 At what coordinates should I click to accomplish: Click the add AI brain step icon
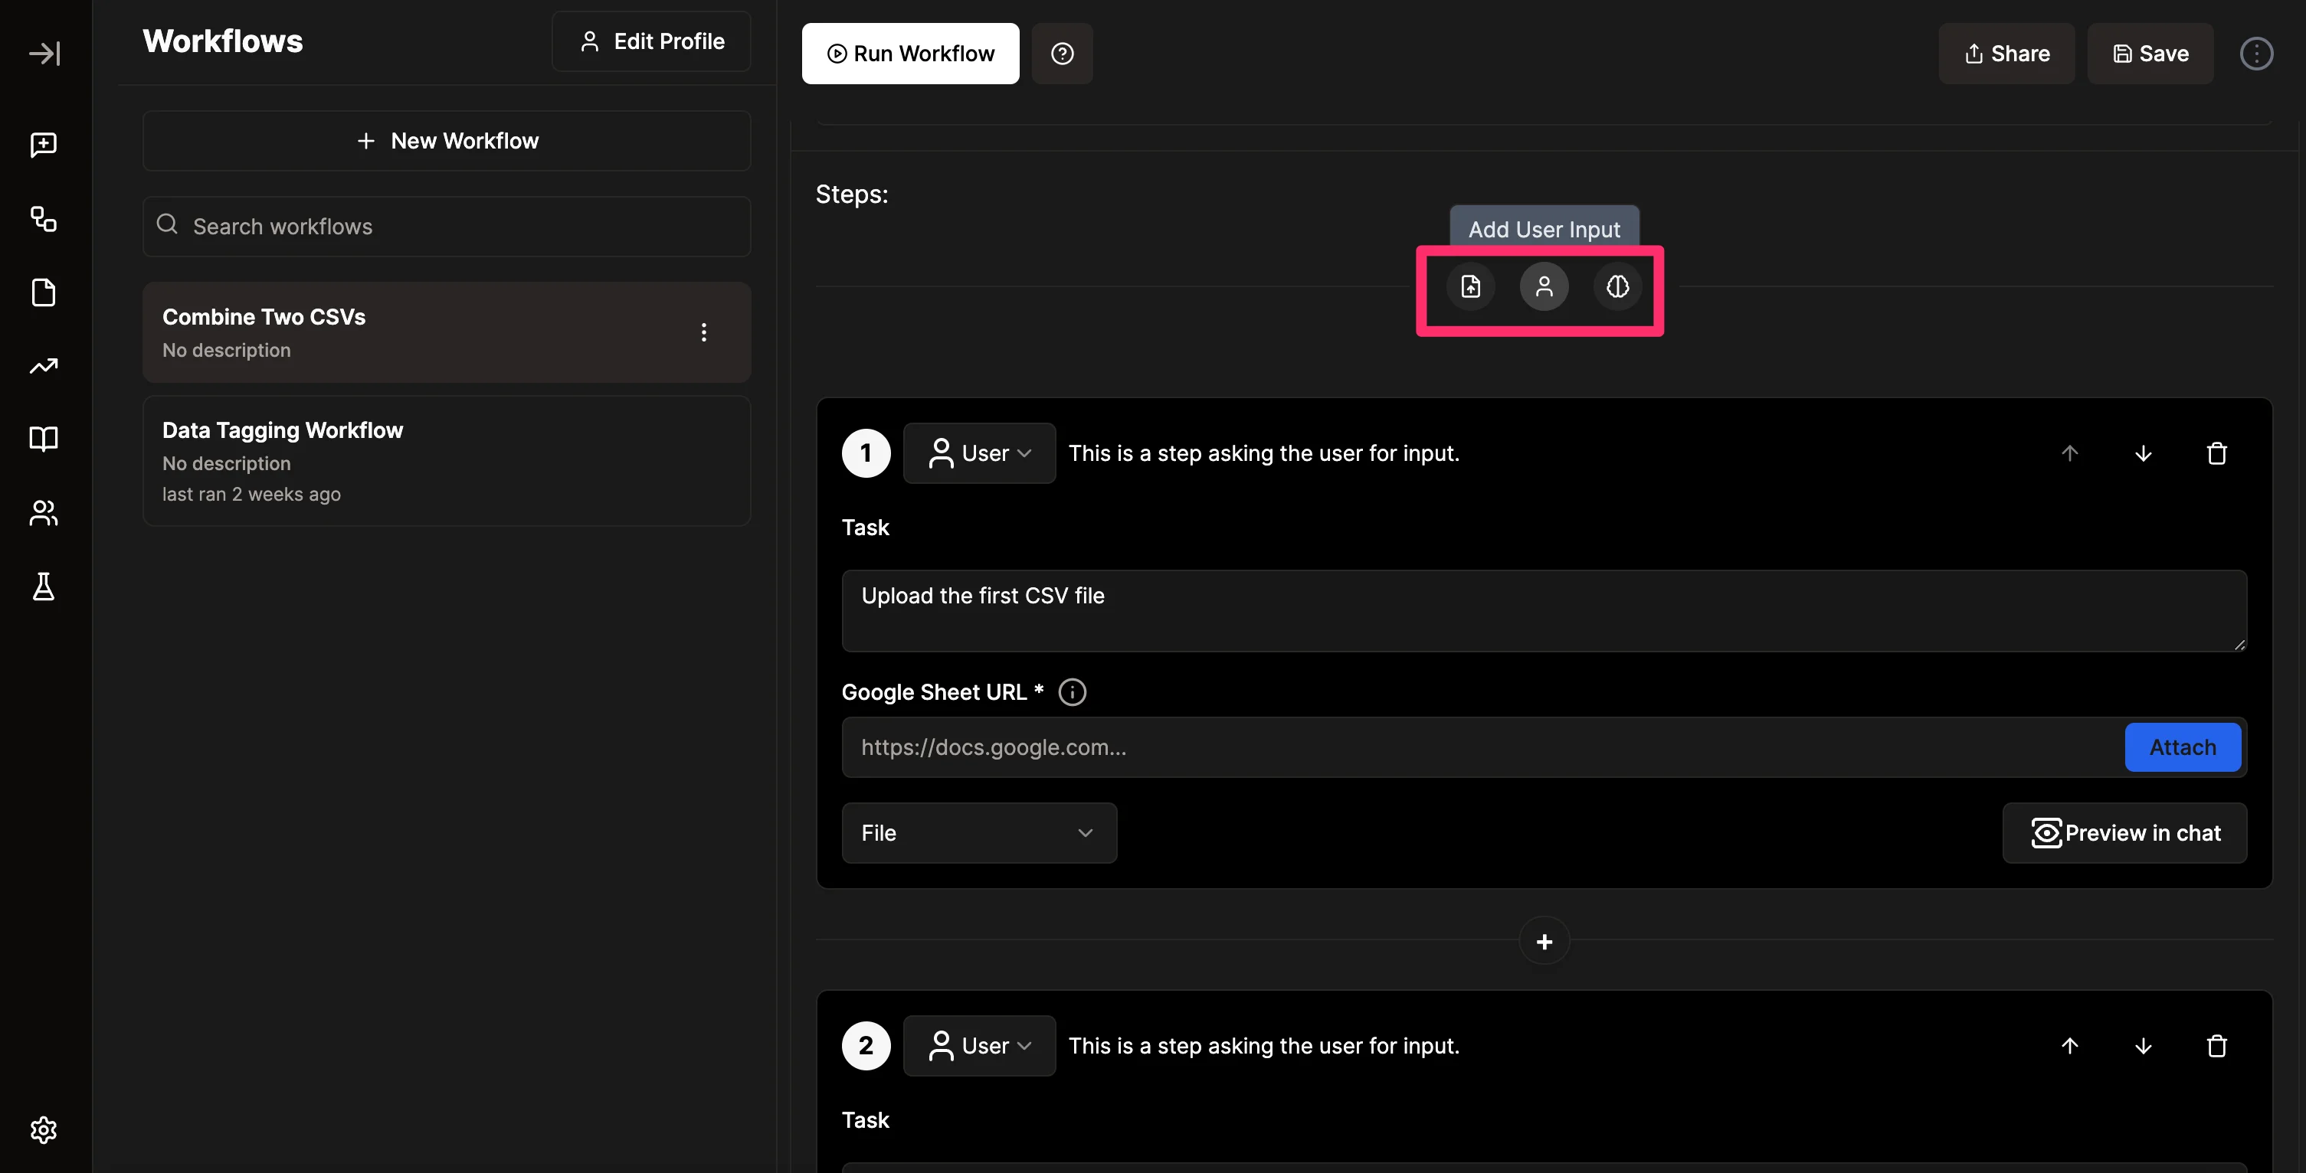(x=1616, y=286)
